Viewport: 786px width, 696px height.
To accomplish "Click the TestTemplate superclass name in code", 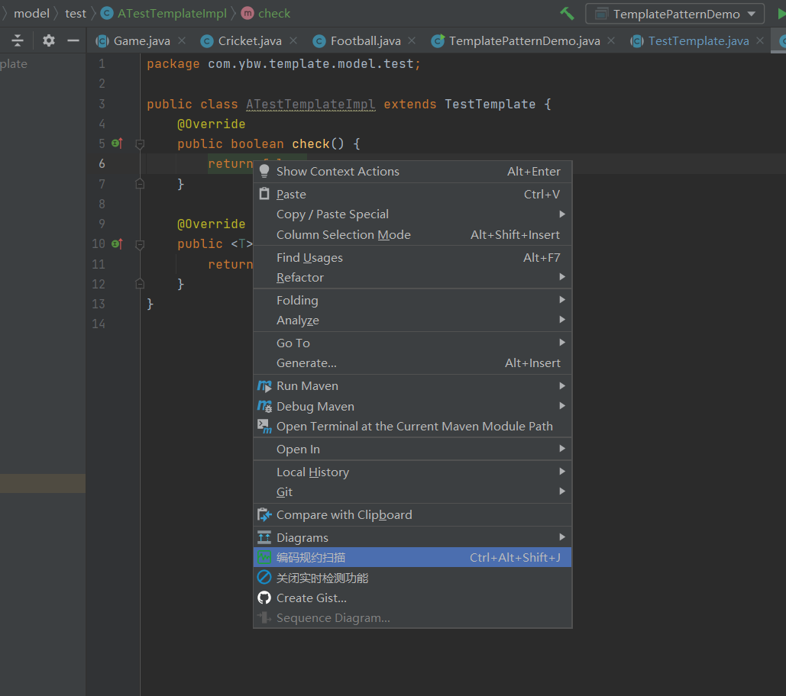I will tap(490, 104).
